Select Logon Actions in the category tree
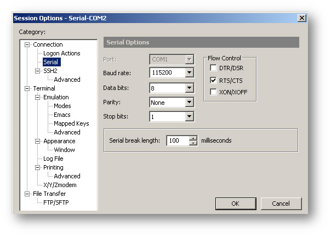Screen dimensions: 331x237 [61, 53]
